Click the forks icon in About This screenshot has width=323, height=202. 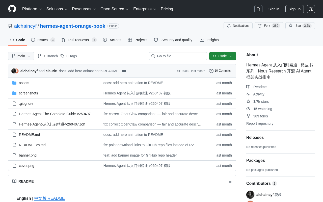click(x=248, y=116)
